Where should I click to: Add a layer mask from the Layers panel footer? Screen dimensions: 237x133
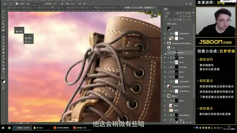177,123
